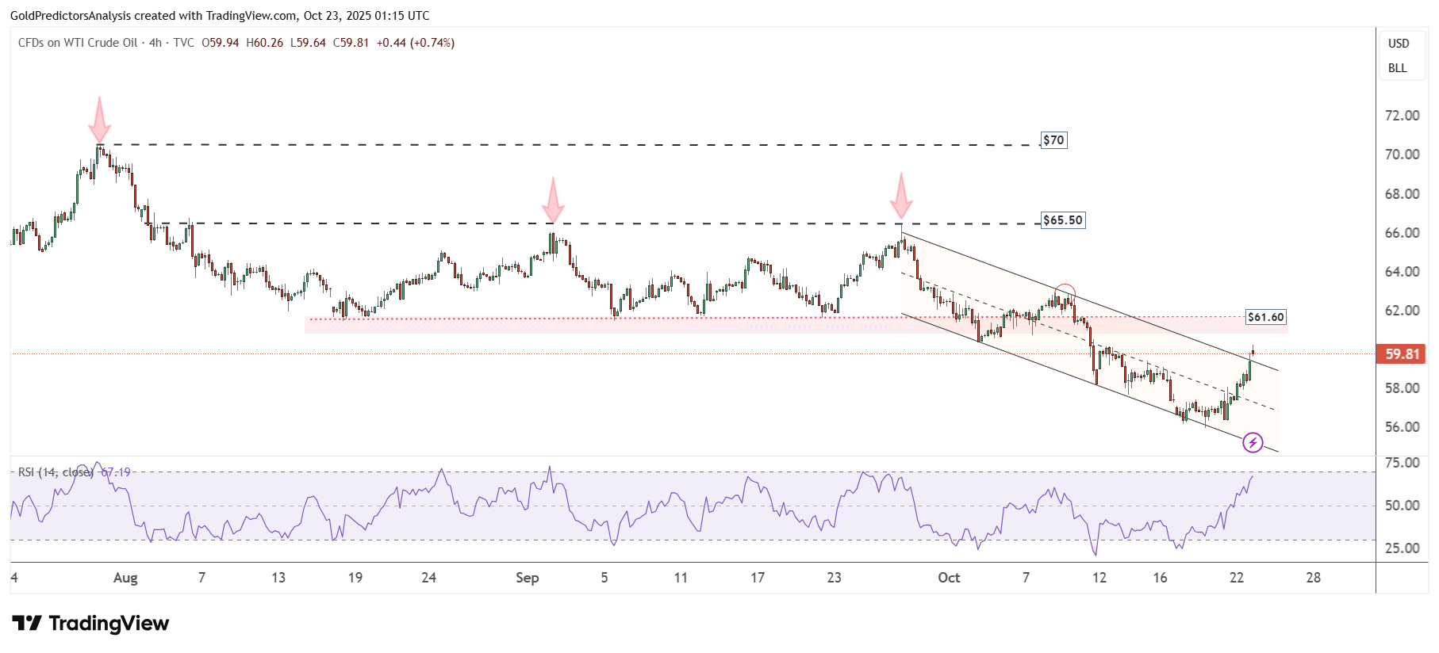Select the $70 resistance price label
This screenshot has height=653, width=1439.
tap(1053, 140)
